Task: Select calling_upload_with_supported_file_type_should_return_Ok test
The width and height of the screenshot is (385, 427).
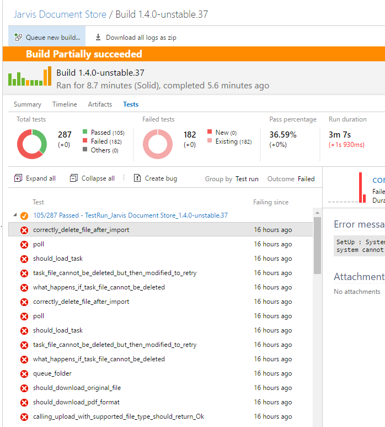Action: coord(161,417)
